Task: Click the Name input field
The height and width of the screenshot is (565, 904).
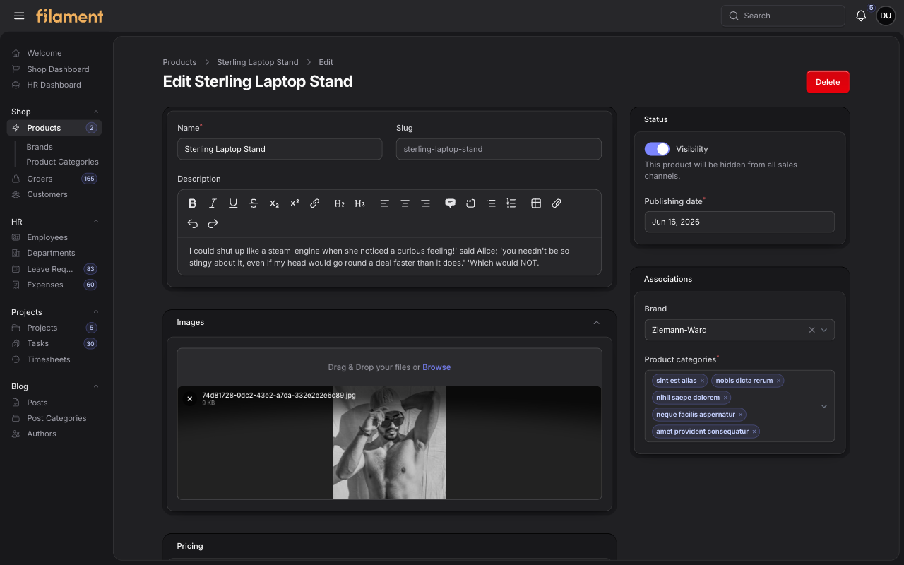Action: pos(280,149)
